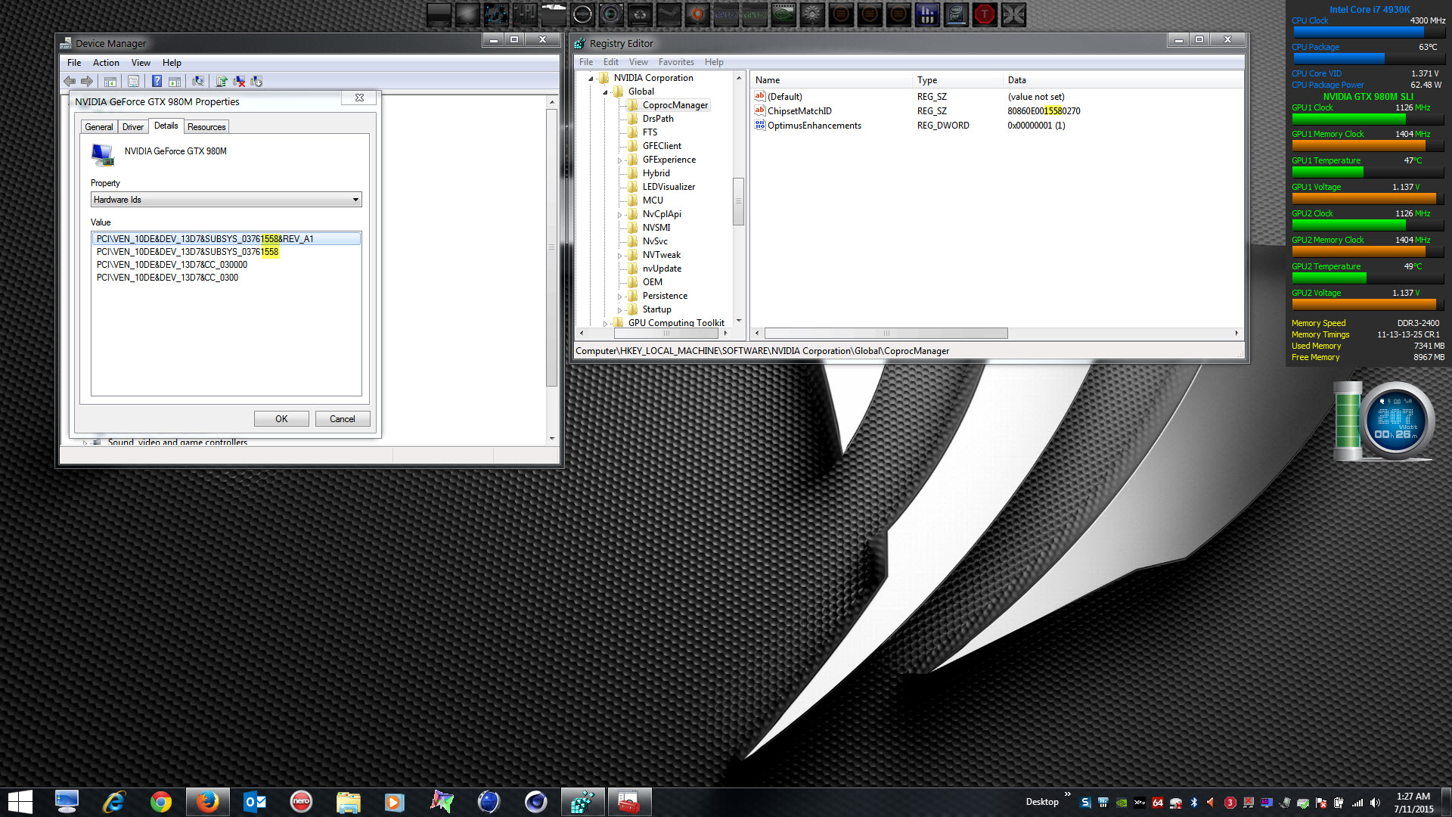The image size is (1452, 817).
Task: Open File Explorer from the taskbar
Action: pyautogui.click(x=348, y=802)
